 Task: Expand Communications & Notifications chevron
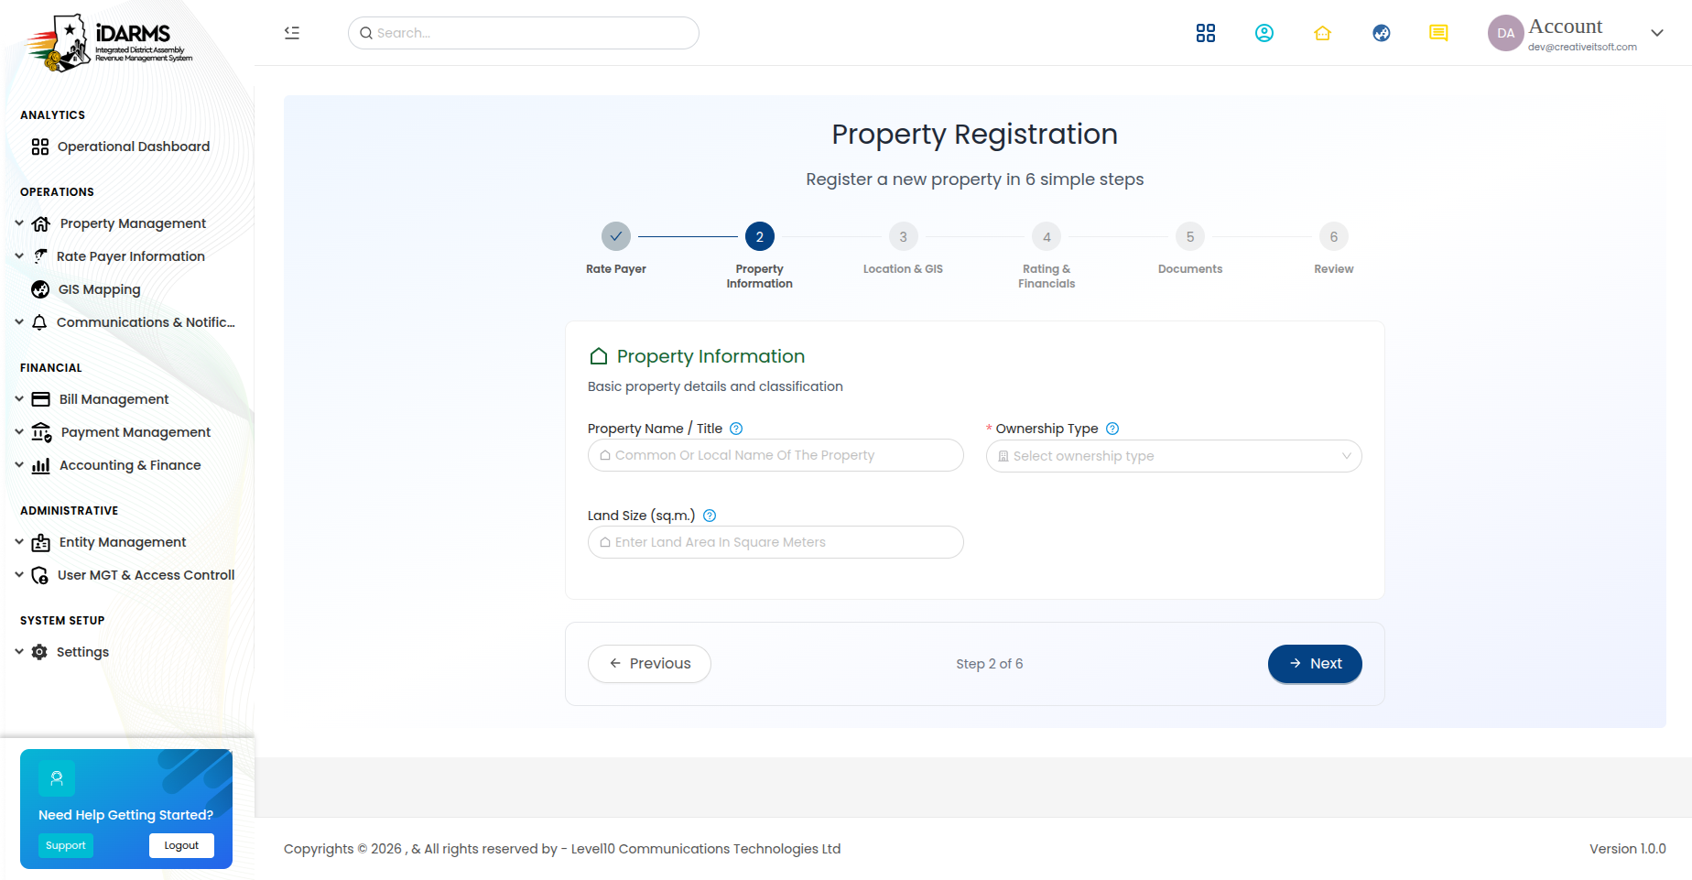(19, 322)
